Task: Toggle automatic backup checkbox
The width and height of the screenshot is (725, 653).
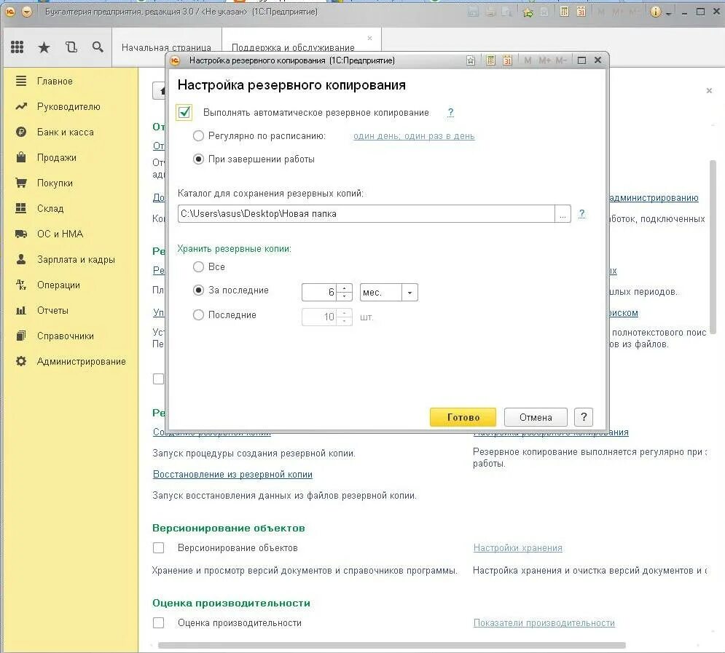Action: [184, 112]
